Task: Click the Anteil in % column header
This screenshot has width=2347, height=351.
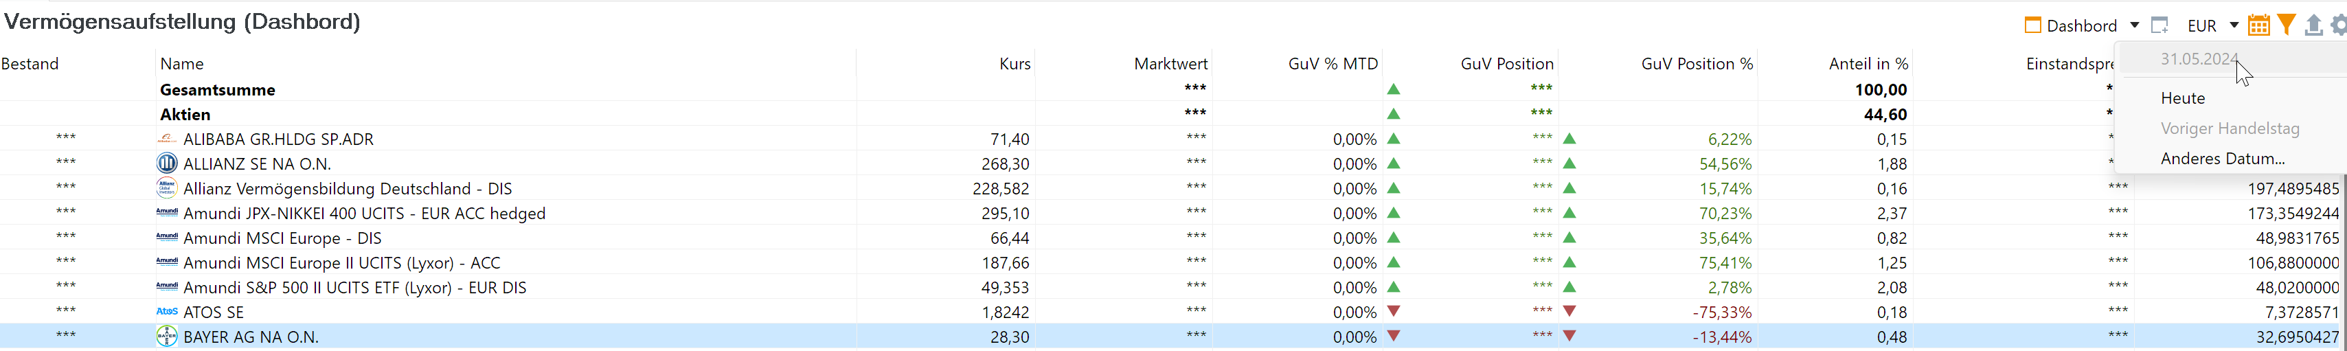Action: click(x=1868, y=64)
